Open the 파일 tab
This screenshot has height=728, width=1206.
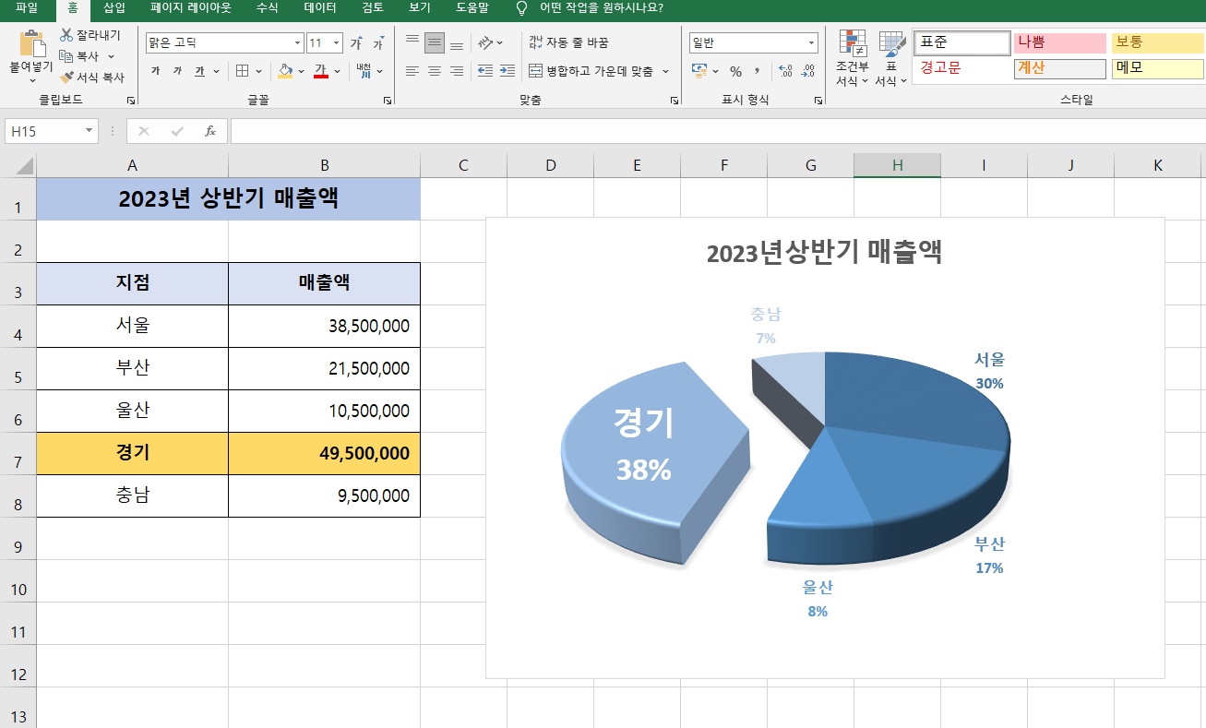click(27, 8)
